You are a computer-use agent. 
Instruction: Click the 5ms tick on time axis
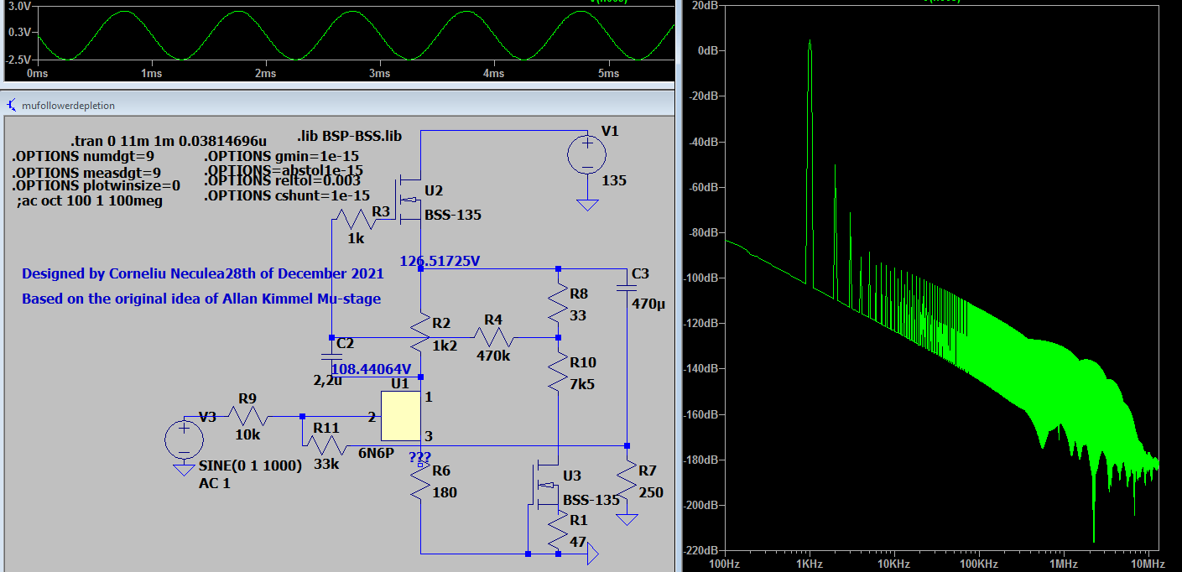pyautogui.click(x=608, y=74)
